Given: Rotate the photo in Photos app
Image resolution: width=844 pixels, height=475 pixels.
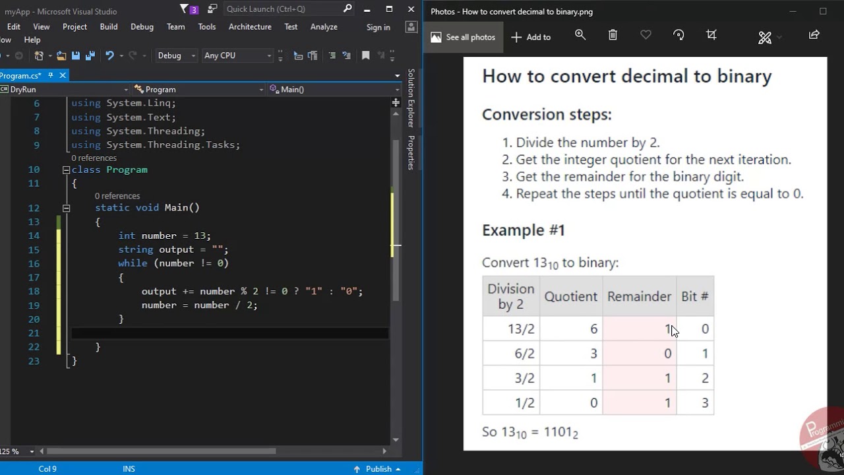Looking at the screenshot, I should pyautogui.click(x=678, y=35).
